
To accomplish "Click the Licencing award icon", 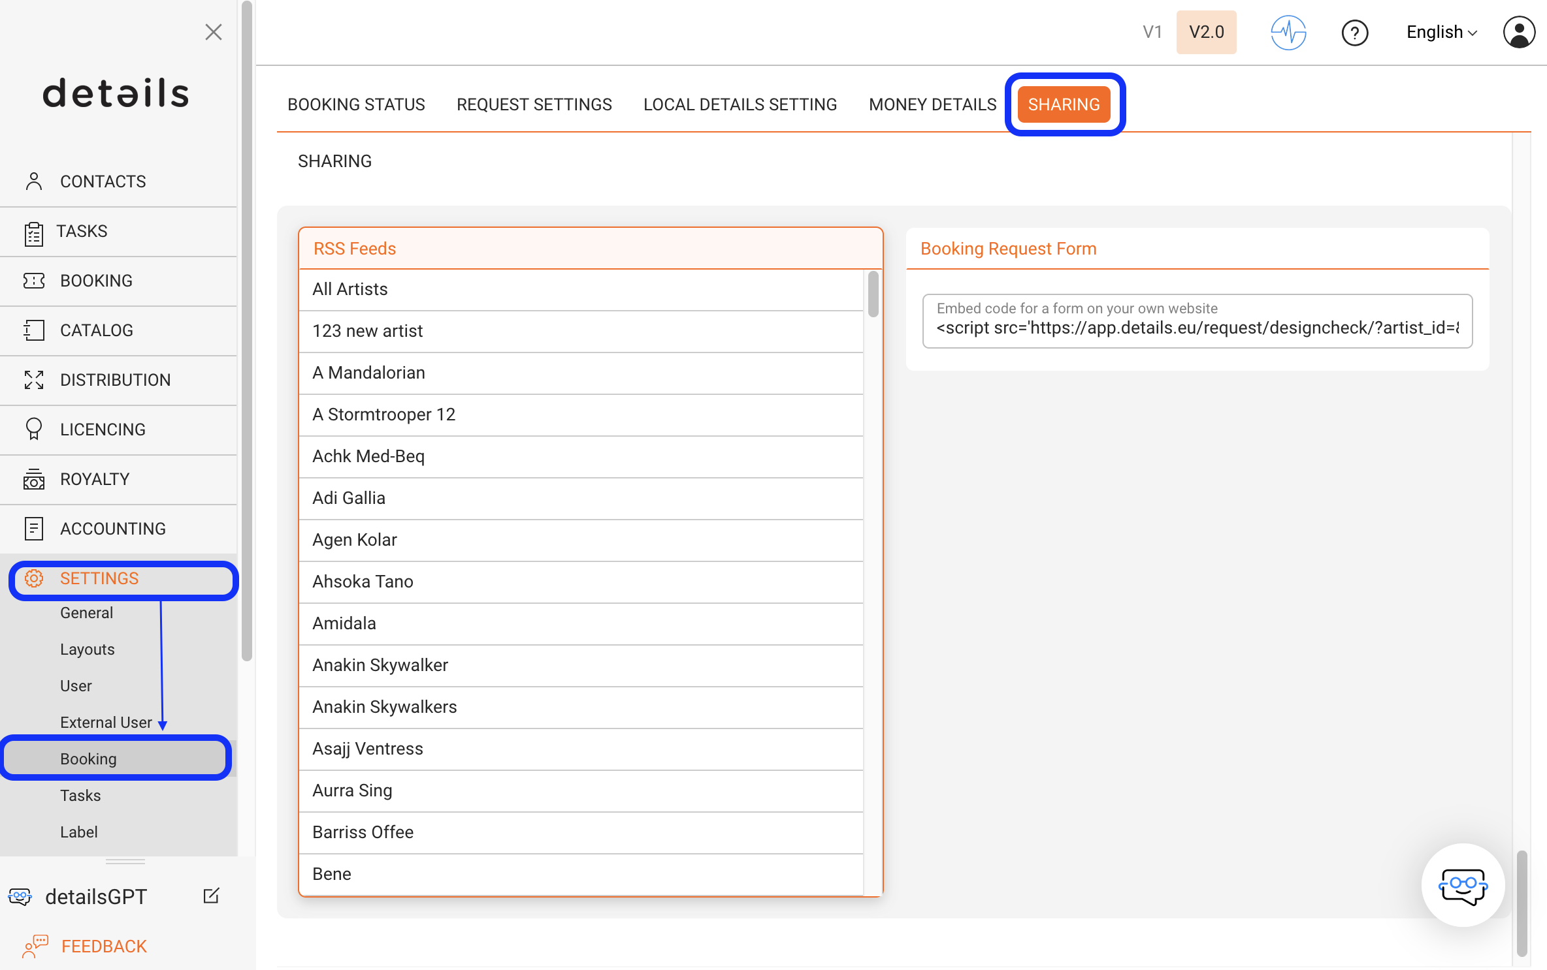I will click(34, 430).
